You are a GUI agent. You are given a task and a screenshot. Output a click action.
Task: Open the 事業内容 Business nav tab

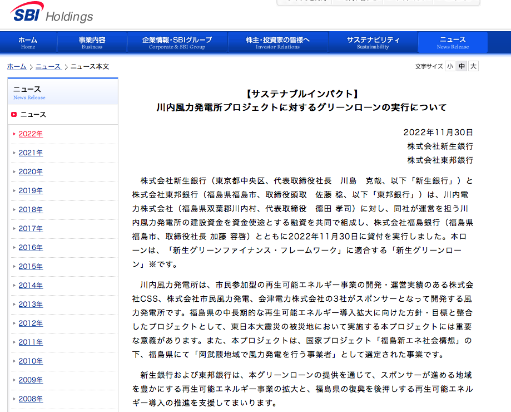92,42
